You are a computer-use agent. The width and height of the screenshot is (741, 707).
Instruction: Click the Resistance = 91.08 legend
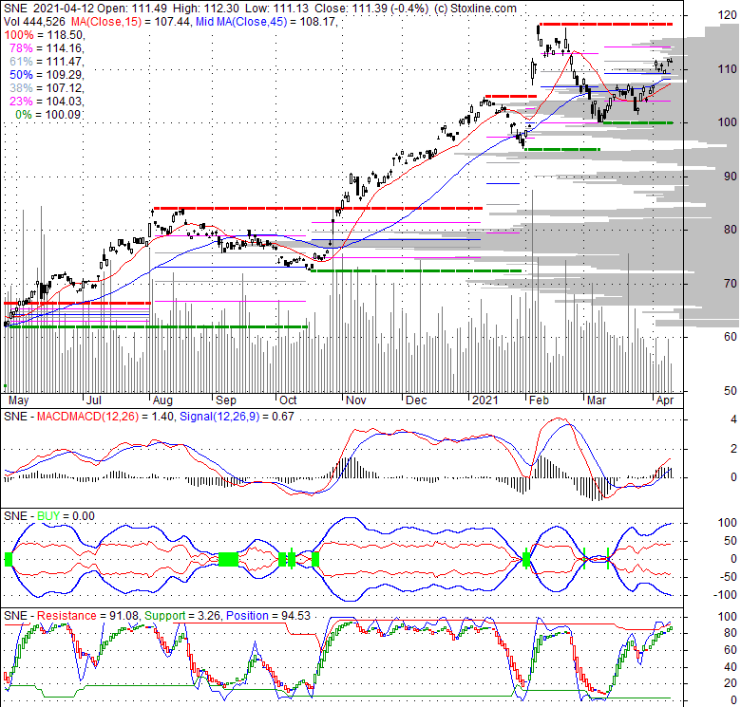[x=87, y=616]
